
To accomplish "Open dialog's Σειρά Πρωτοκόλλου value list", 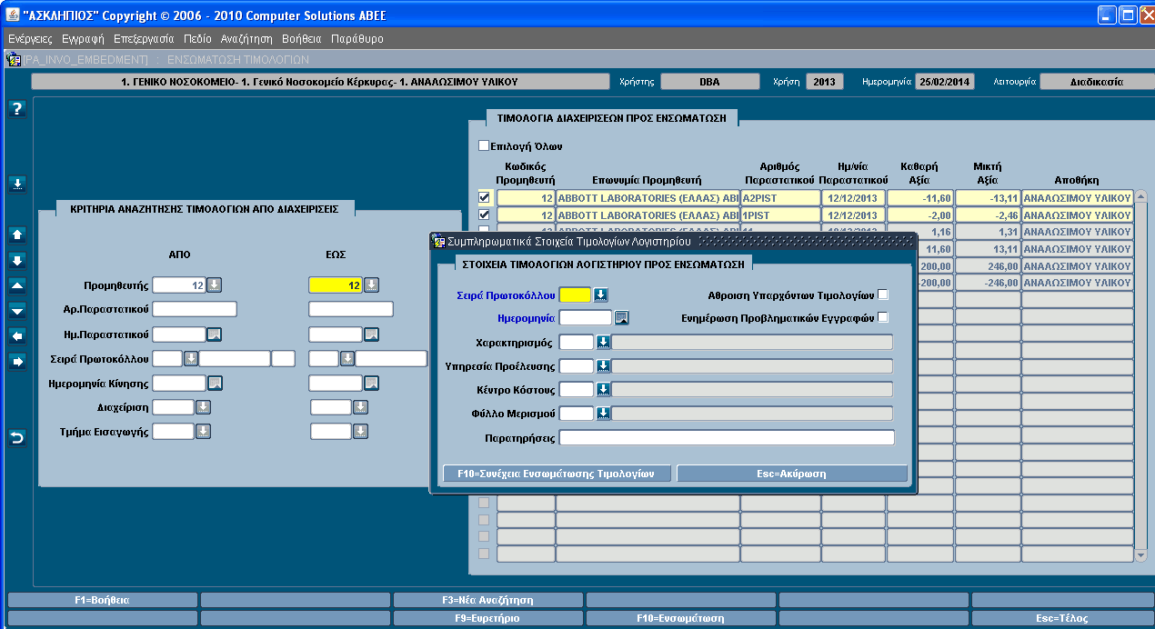I will point(600,295).
